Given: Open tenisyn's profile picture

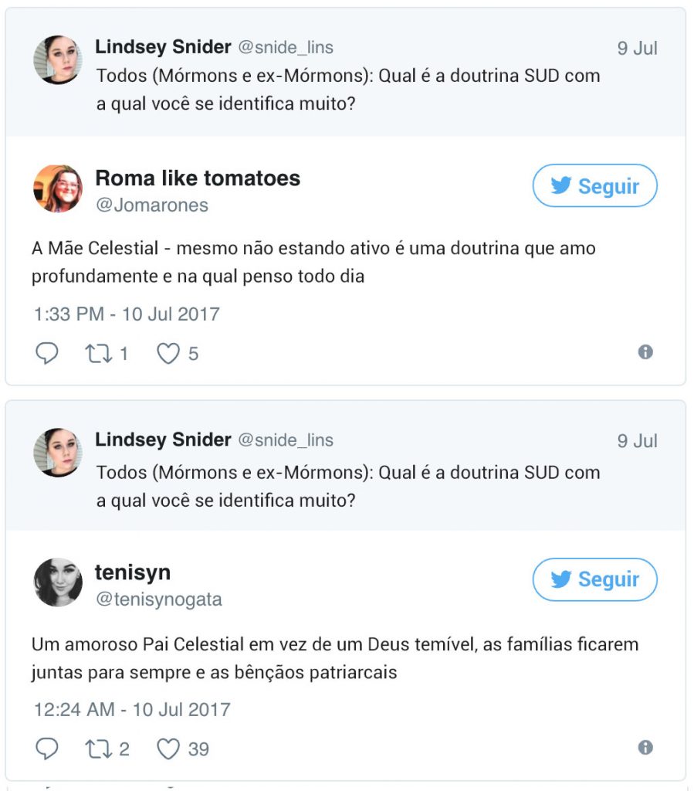Looking at the screenshot, I should pyautogui.click(x=58, y=582).
